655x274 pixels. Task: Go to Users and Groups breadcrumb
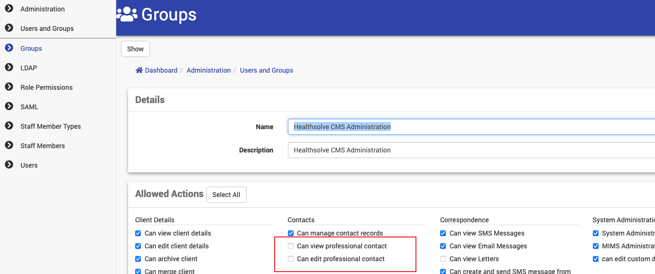267,70
